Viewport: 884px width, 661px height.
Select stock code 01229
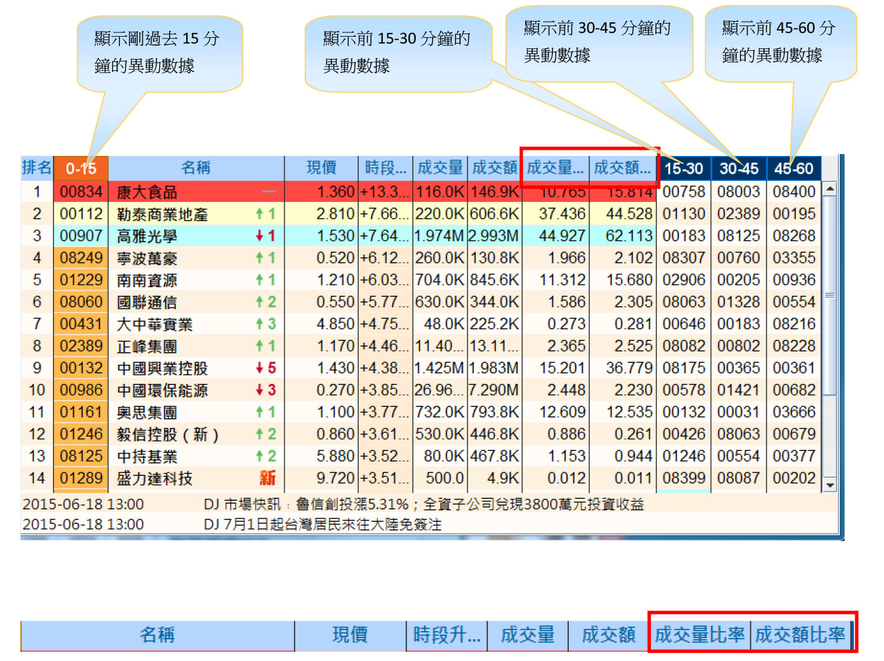pyautogui.click(x=81, y=280)
